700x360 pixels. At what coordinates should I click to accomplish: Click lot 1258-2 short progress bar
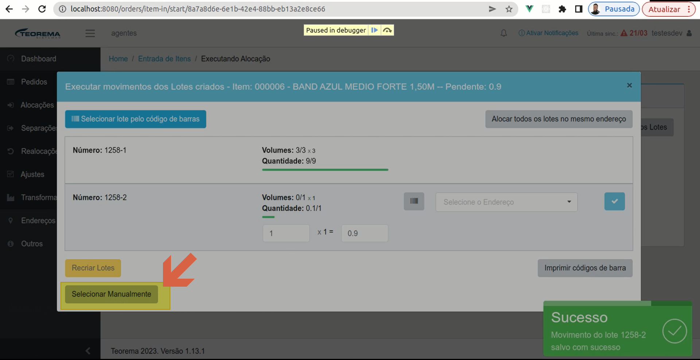[x=268, y=217]
